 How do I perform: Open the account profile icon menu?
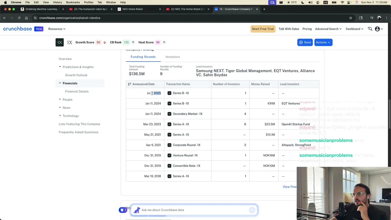[x=379, y=29]
